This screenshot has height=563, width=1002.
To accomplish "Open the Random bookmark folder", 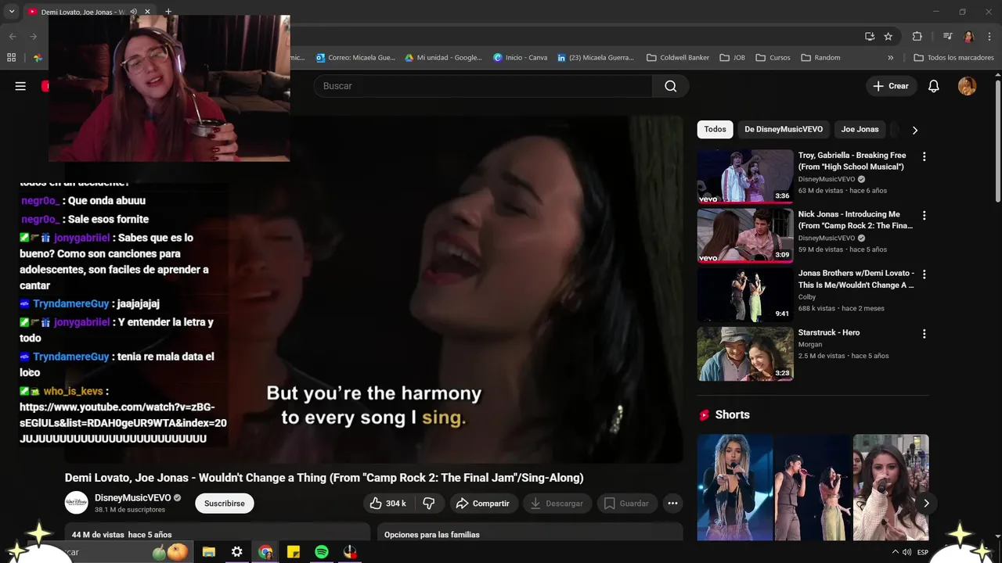I will (x=820, y=57).
